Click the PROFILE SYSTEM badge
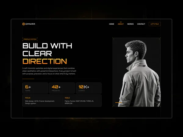Viewport: 183px width, 137px height. coord(30,39)
